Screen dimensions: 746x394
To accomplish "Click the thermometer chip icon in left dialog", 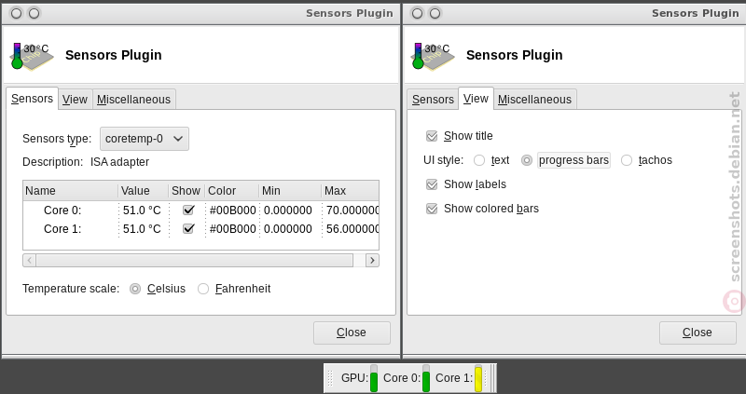I will [x=32, y=56].
